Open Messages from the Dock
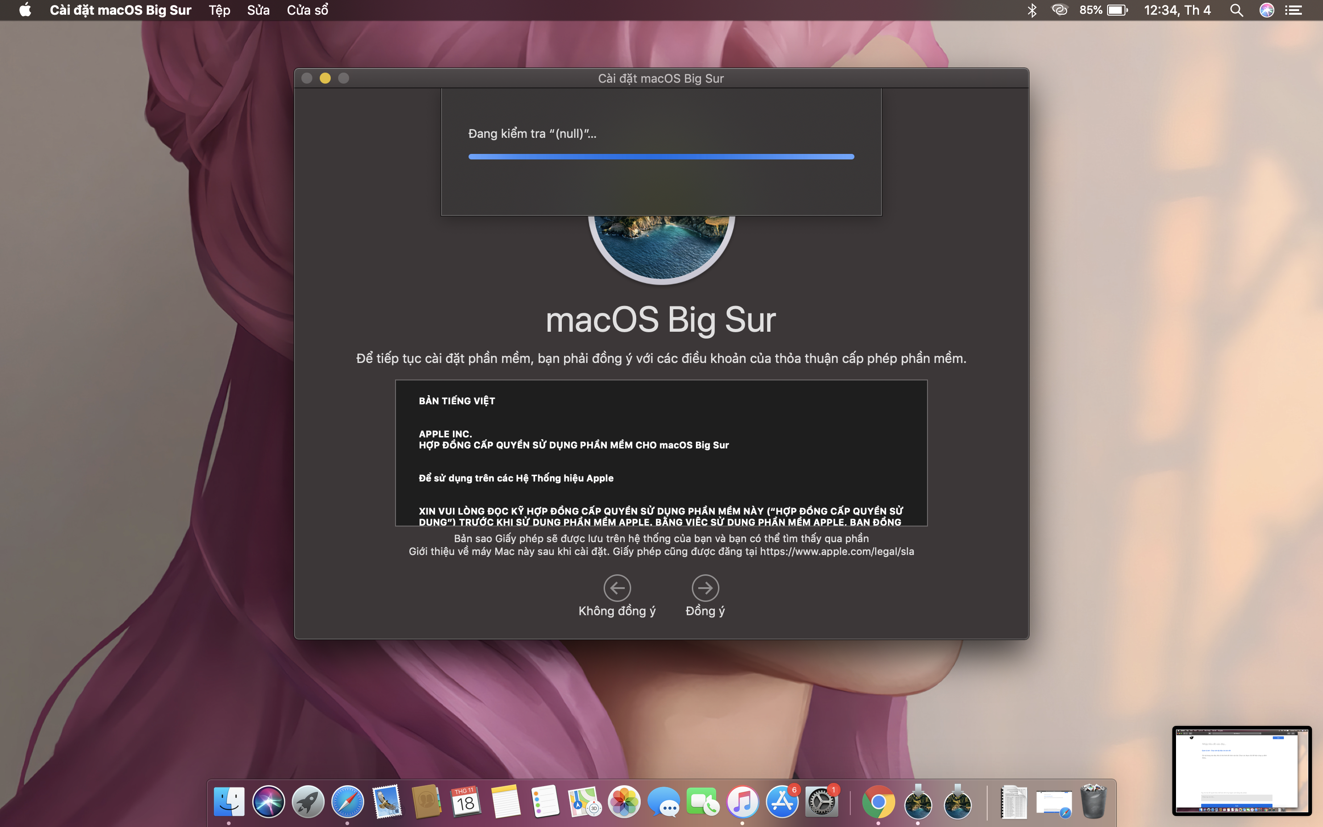This screenshot has width=1323, height=827. click(x=664, y=802)
